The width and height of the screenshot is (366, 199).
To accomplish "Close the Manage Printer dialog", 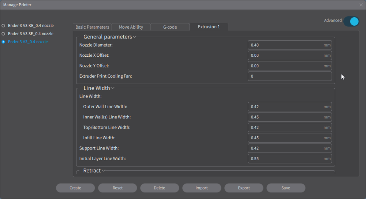I will click(361, 5).
